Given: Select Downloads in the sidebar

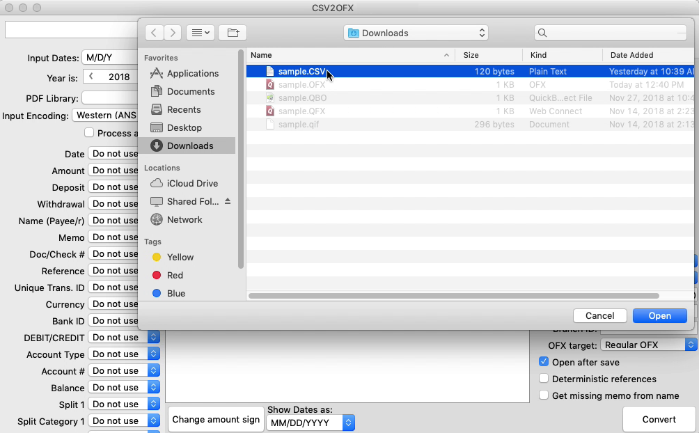Looking at the screenshot, I should (x=187, y=145).
